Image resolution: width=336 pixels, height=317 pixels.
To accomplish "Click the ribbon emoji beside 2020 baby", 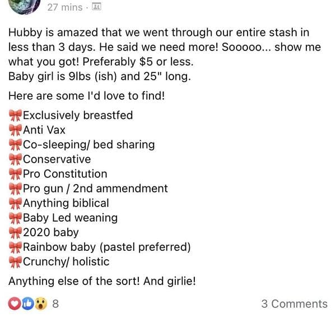I will [16, 232].
